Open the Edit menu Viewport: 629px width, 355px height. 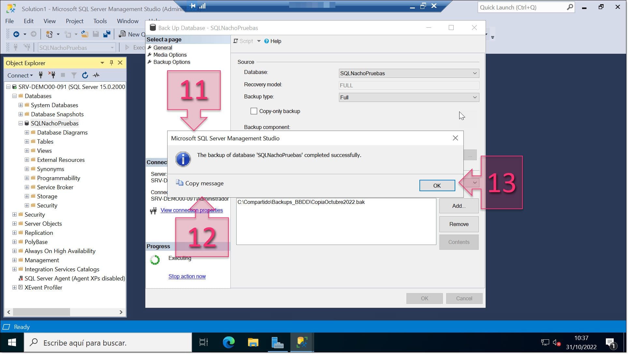[x=29, y=21]
